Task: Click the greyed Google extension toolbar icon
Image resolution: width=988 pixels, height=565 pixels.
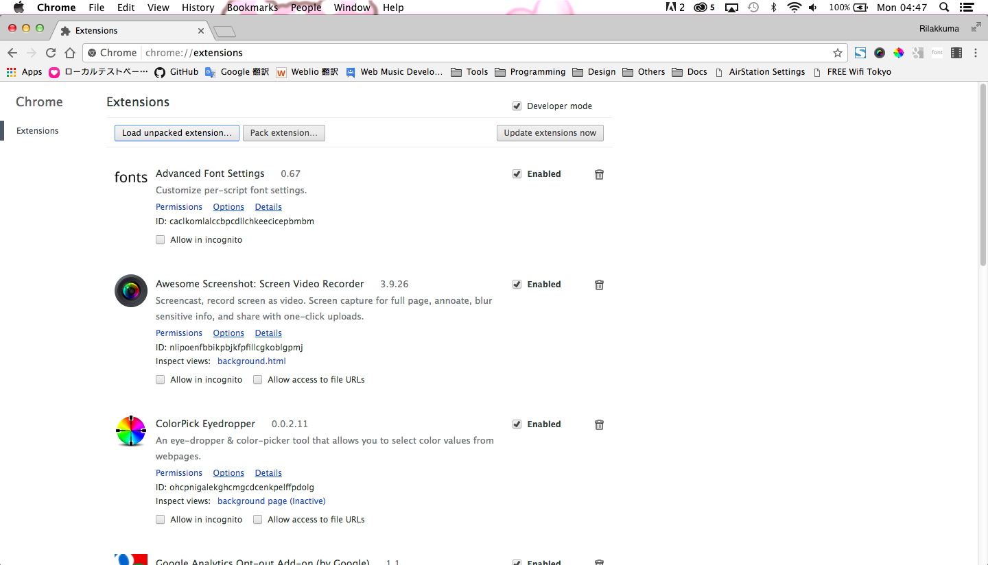Action: (918, 53)
